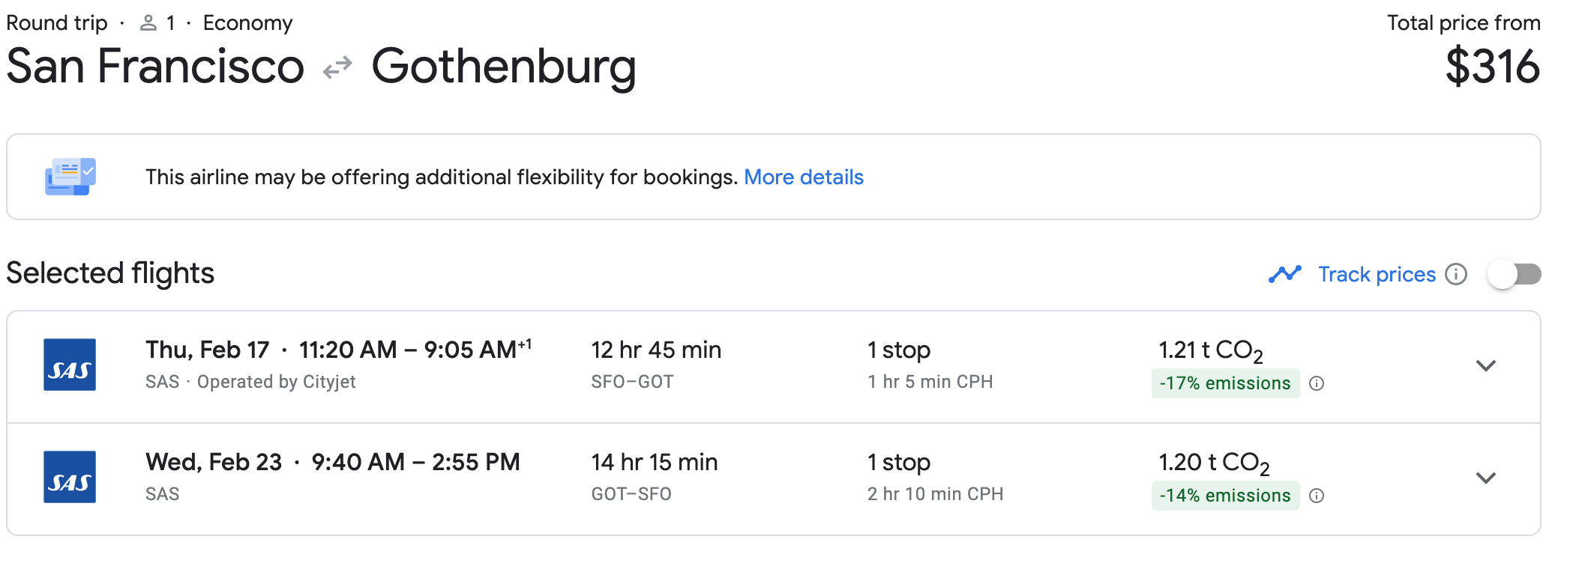Click the Track prices label
Screen dimensions: 1579x566
coord(1377,275)
